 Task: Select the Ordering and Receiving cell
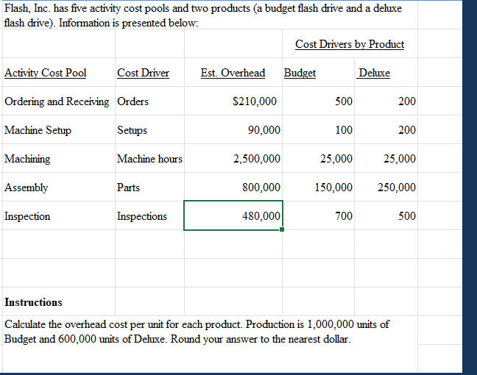click(x=59, y=101)
